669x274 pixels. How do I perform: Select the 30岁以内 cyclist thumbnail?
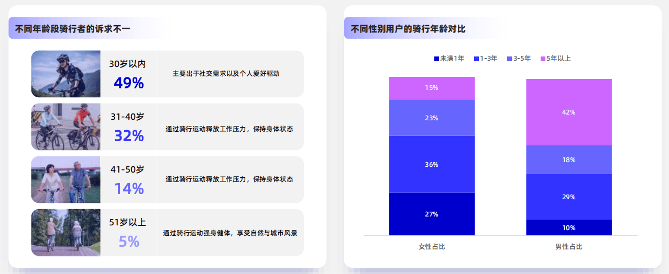click(x=65, y=74)
